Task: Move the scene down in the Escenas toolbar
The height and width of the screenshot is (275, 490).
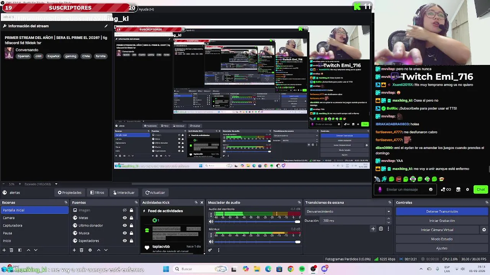Action: [36, 250]
